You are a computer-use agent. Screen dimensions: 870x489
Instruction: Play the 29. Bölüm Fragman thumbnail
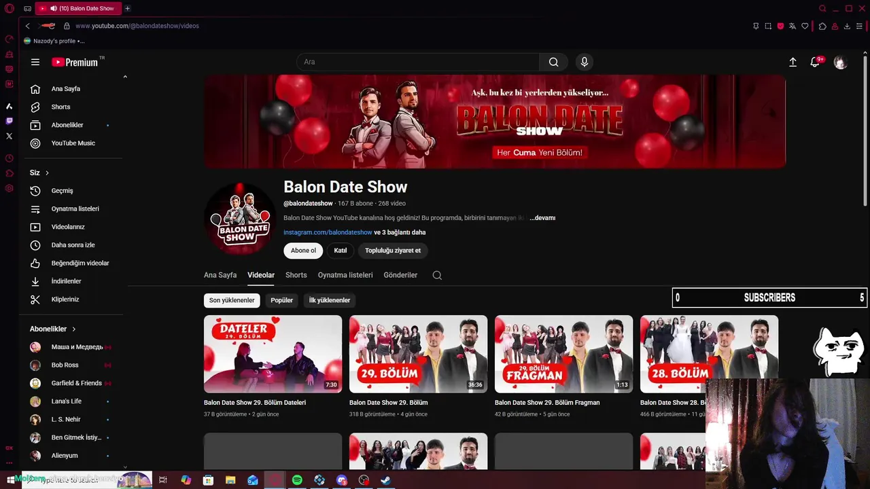tap(563, 354)
